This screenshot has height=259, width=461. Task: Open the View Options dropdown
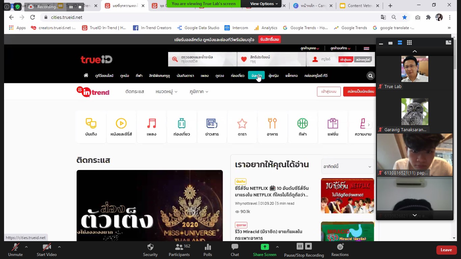[x=264, y=4]
